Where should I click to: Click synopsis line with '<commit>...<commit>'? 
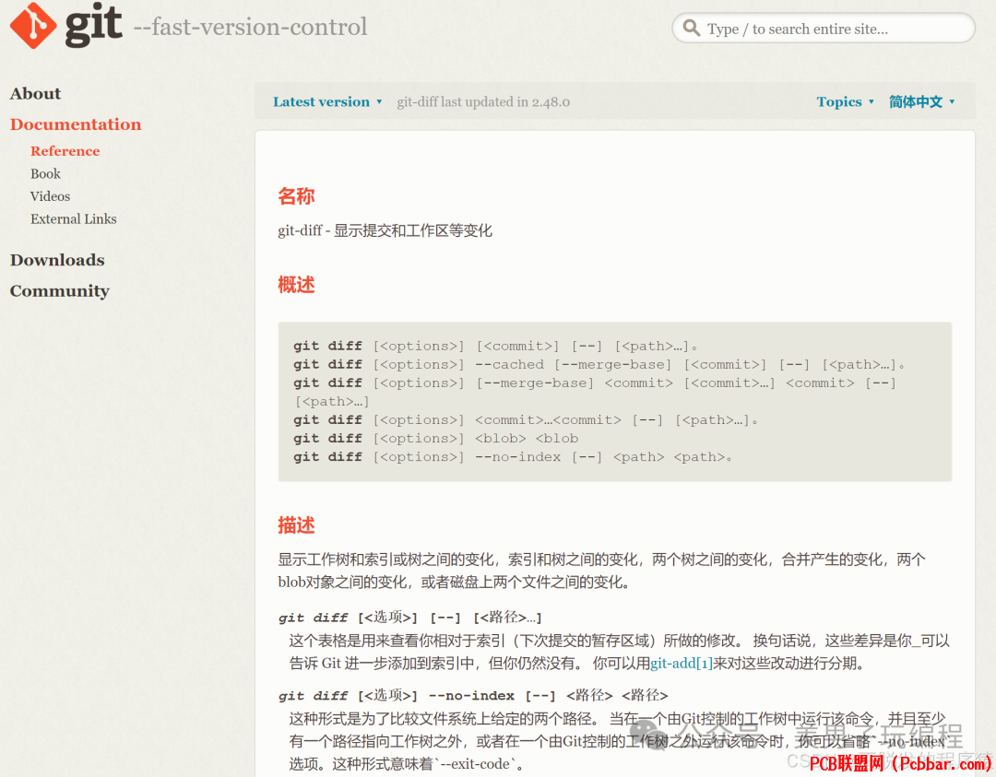tap(526, 419)
